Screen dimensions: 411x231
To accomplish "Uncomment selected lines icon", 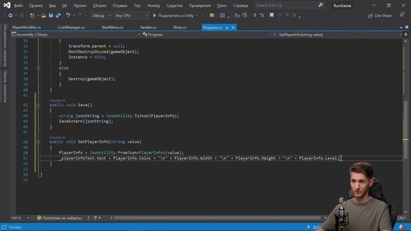I will tap(261, 15).
